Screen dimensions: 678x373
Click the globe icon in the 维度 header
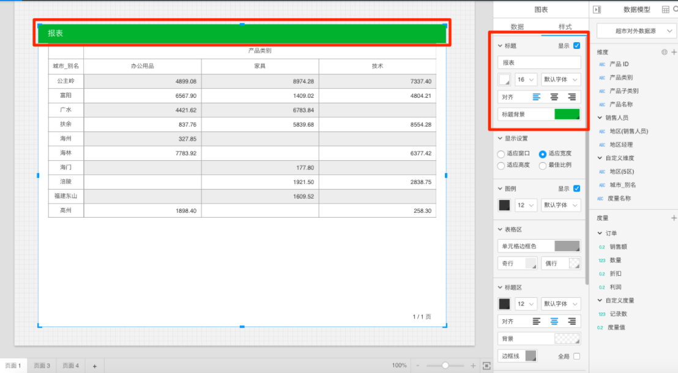pos(664,53)
